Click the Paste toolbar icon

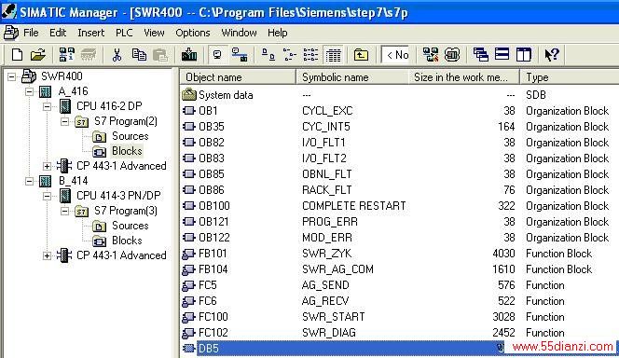[x=160, y=54]
